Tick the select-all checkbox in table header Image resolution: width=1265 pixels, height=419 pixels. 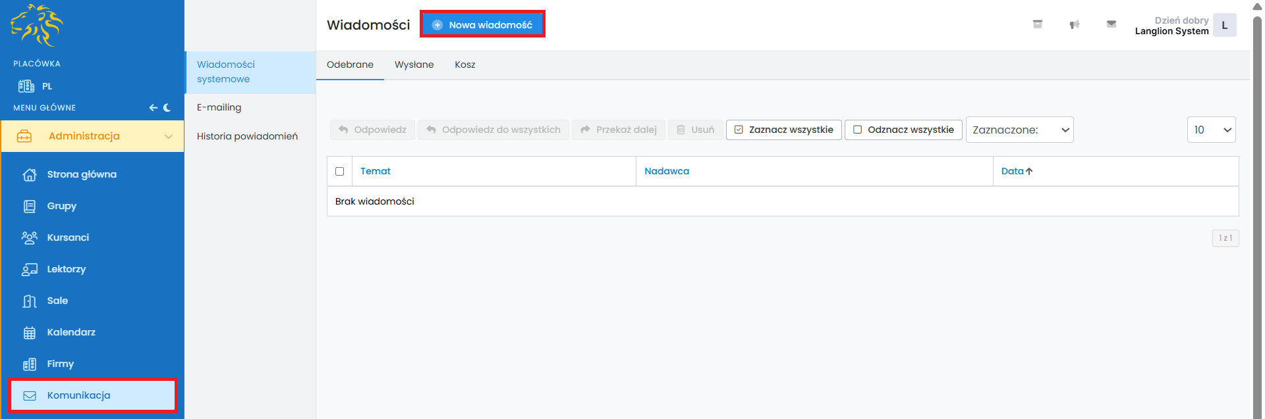tap(339, 171)
